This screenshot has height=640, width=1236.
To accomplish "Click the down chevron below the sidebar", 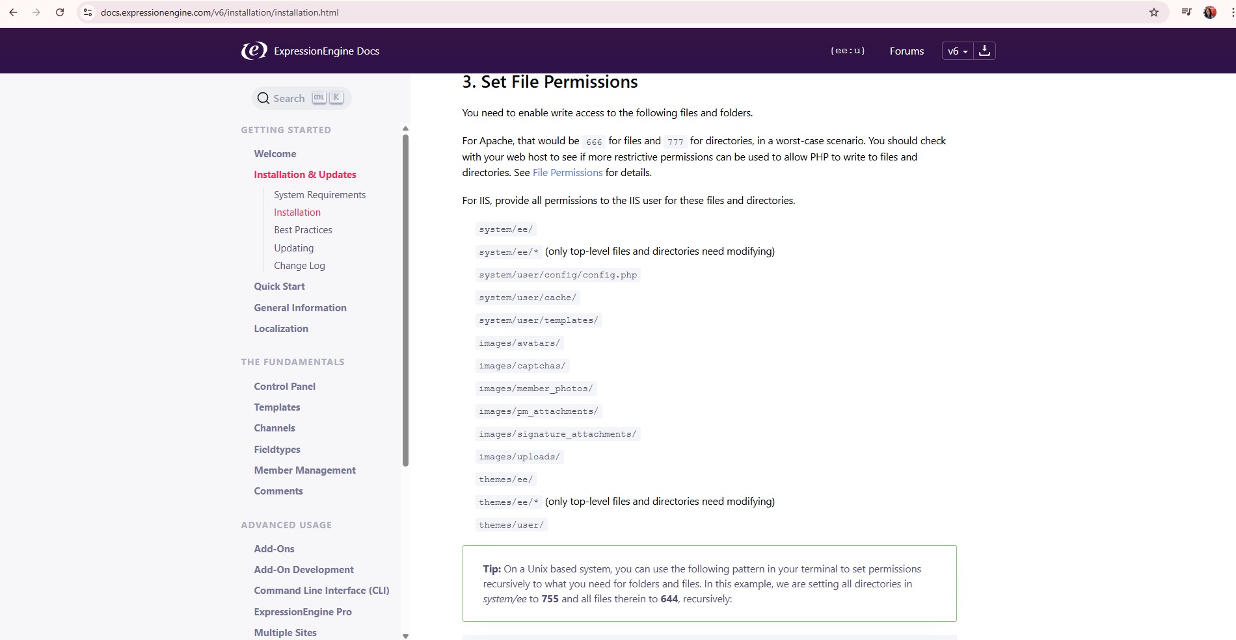I will (x=405, y=635).
